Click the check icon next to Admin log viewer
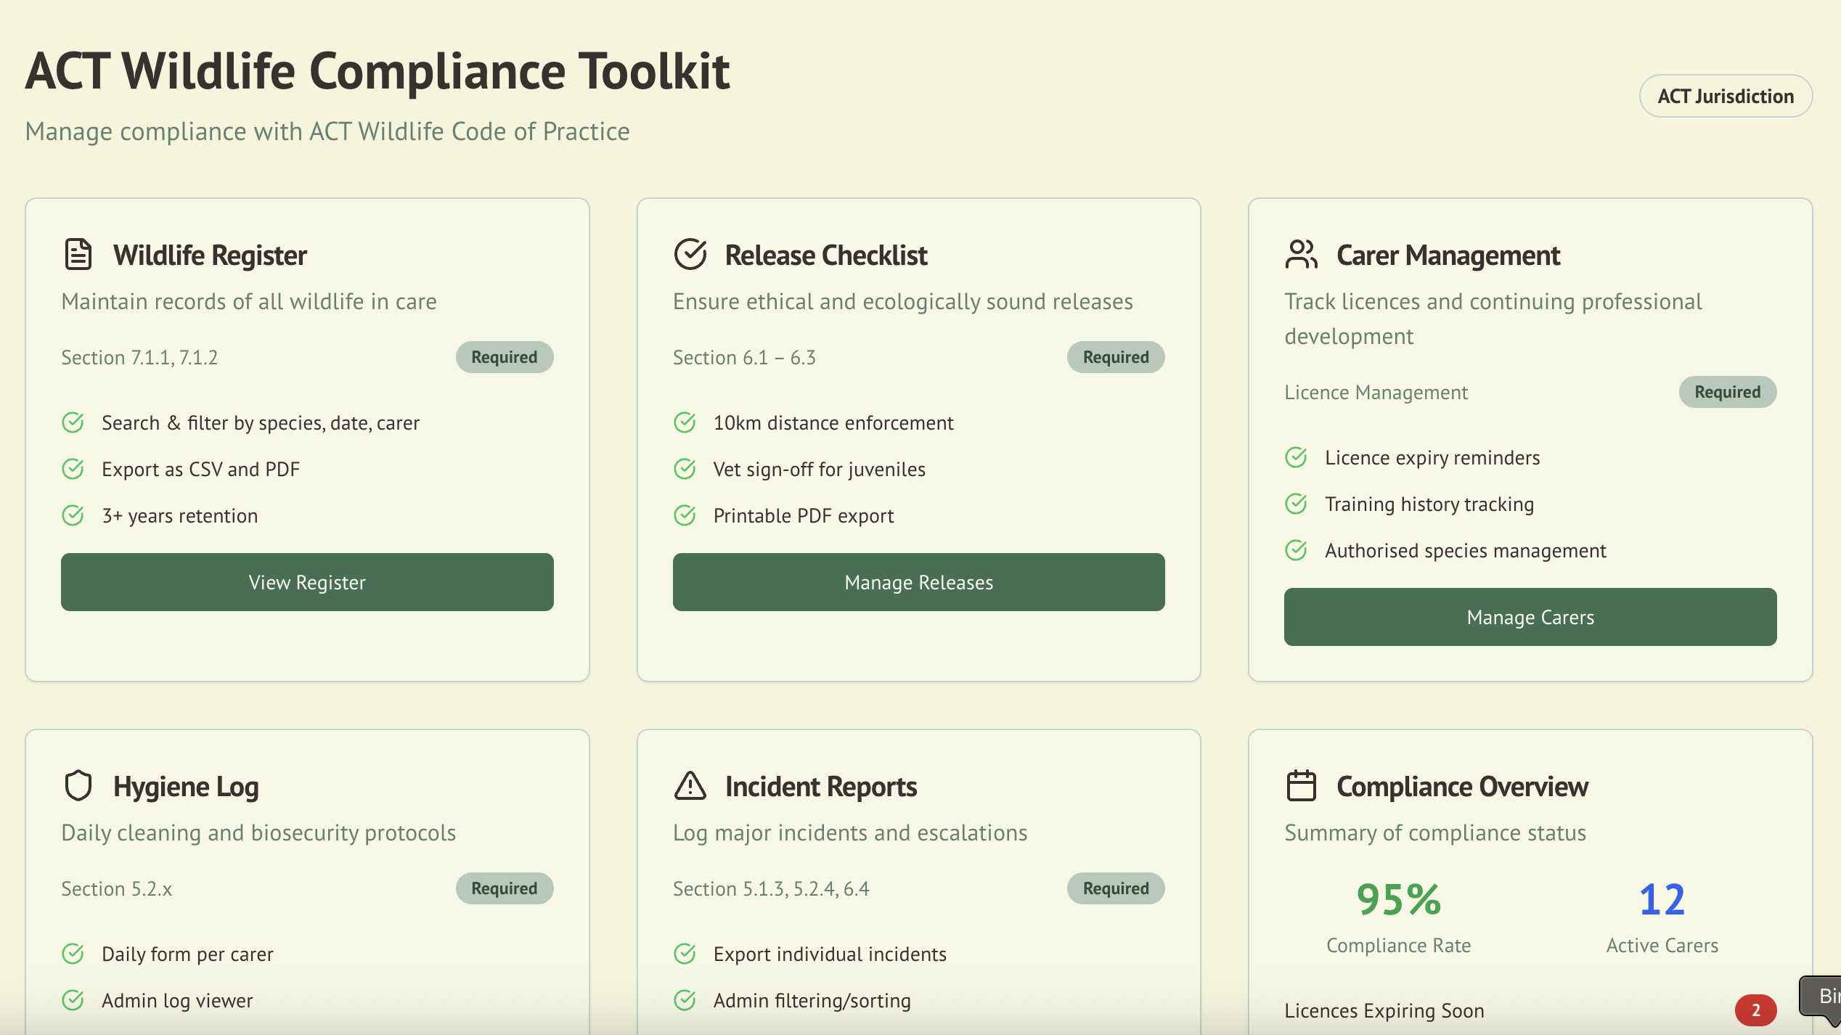Viewport: 1841px width, 1035px height. coord(73,1000)
